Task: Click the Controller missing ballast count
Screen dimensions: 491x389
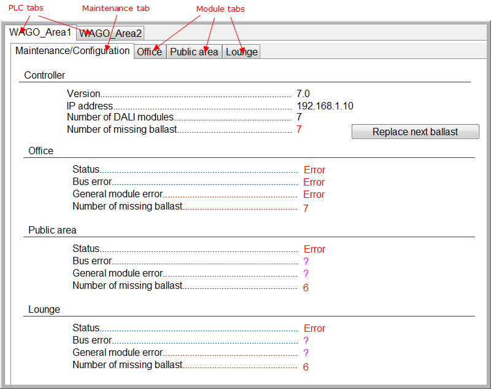Action: (299, 130)
